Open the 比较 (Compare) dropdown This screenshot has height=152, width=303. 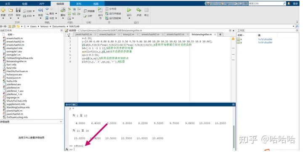coord(34,11)
